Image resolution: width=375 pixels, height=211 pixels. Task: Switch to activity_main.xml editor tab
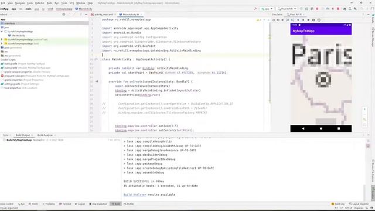(x=104, y=14)
